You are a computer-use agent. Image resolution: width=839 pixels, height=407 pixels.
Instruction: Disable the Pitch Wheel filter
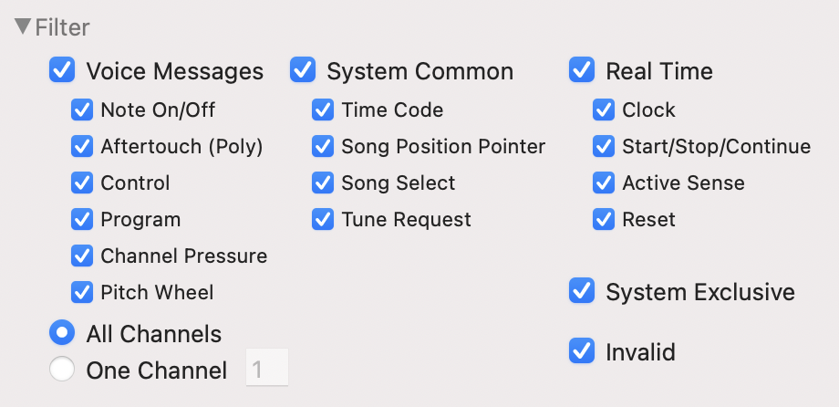(x=82, y=293)
